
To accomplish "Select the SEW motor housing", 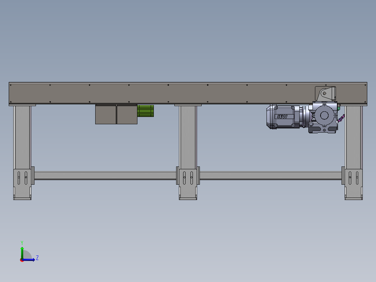I will point(284,117).
